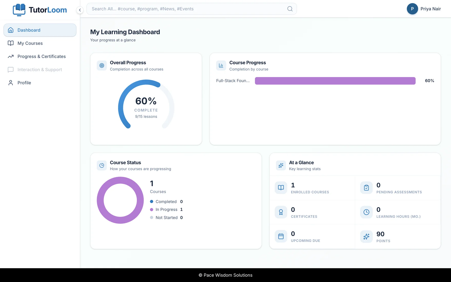Click the Not Started legend entry
The image size is (451, 282).
(166, 218)
